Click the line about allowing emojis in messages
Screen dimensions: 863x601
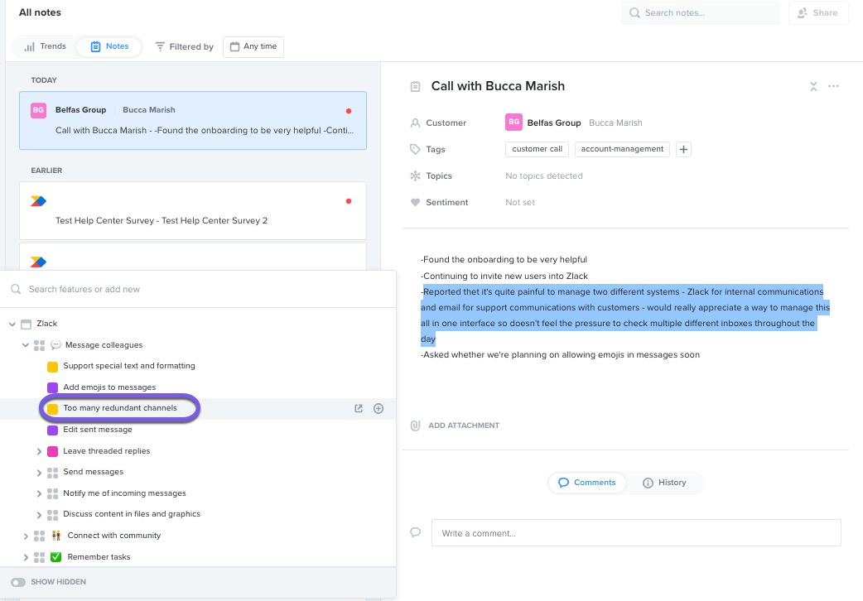pyautogui.click(x=561, y=355)
